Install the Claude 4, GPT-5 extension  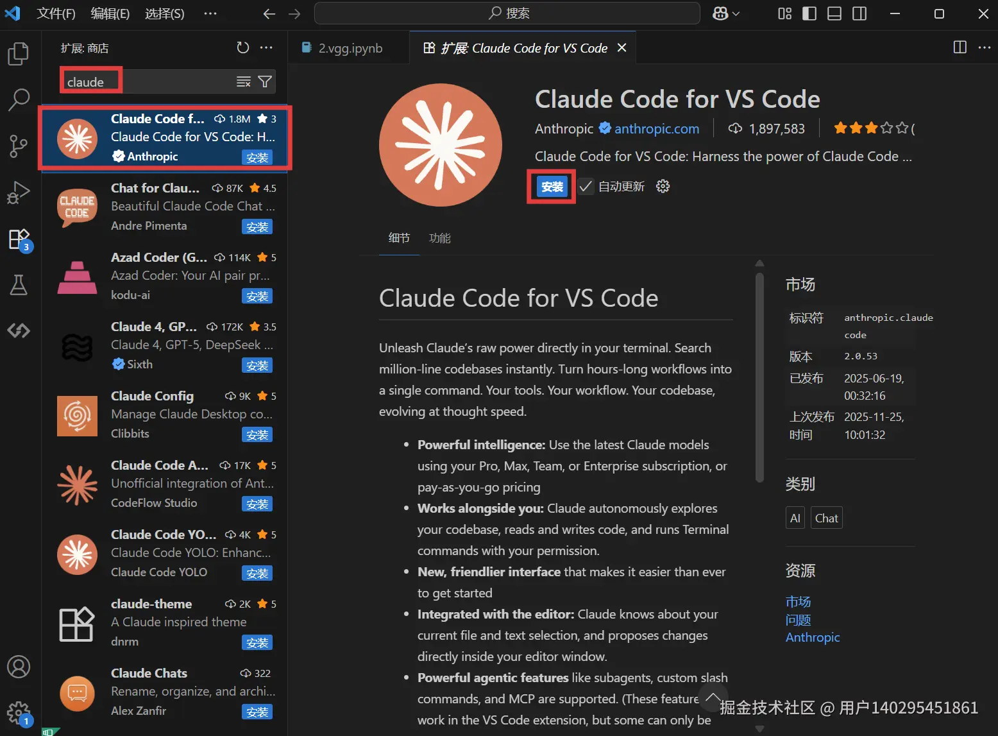257,366
